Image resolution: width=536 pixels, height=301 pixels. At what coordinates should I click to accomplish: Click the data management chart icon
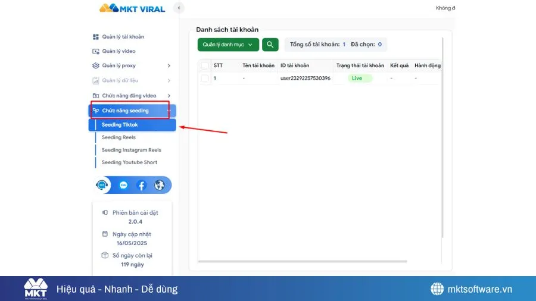click(x=96, y=80)
